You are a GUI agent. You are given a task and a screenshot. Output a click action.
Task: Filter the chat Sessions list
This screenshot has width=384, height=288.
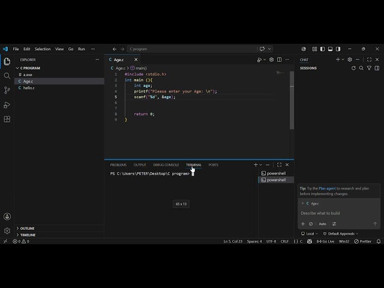pos(369,68)
